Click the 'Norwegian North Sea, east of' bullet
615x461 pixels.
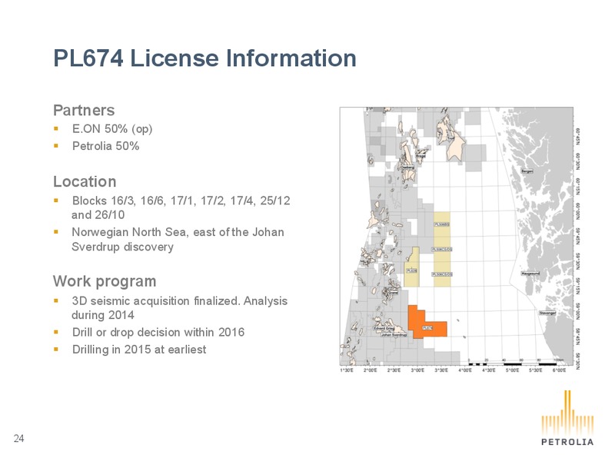[x=178, y=240]
